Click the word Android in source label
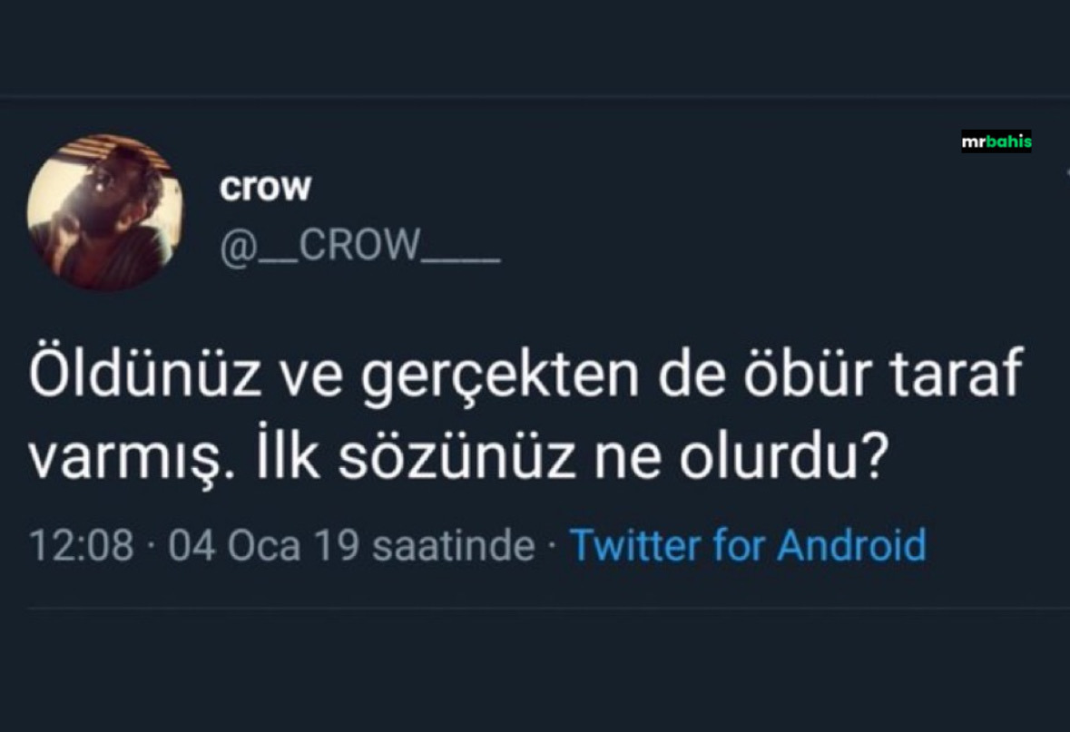Image resolution: width=1070 pixels, height=732 pixels. pyautogui.click(x=851, y=545)
